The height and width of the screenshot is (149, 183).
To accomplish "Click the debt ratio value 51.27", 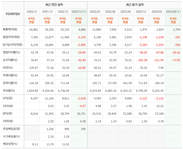I will click(160, 75).
